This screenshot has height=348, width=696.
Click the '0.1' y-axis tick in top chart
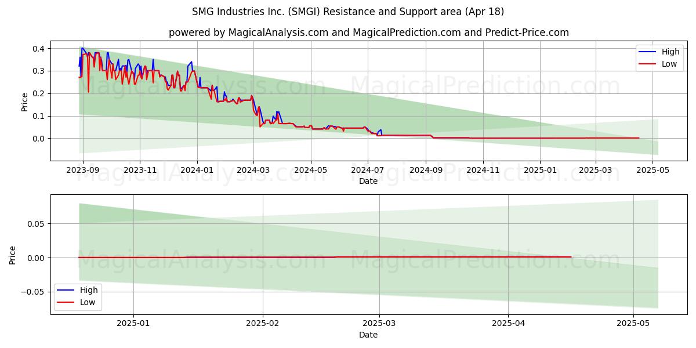(x=40, y=116)
